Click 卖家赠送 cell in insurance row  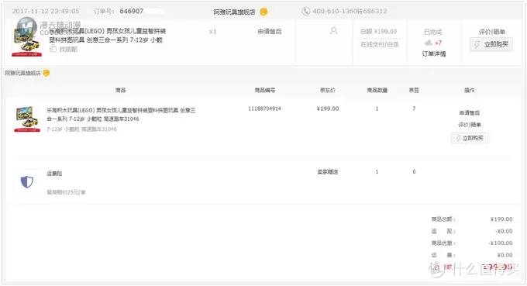328,172
